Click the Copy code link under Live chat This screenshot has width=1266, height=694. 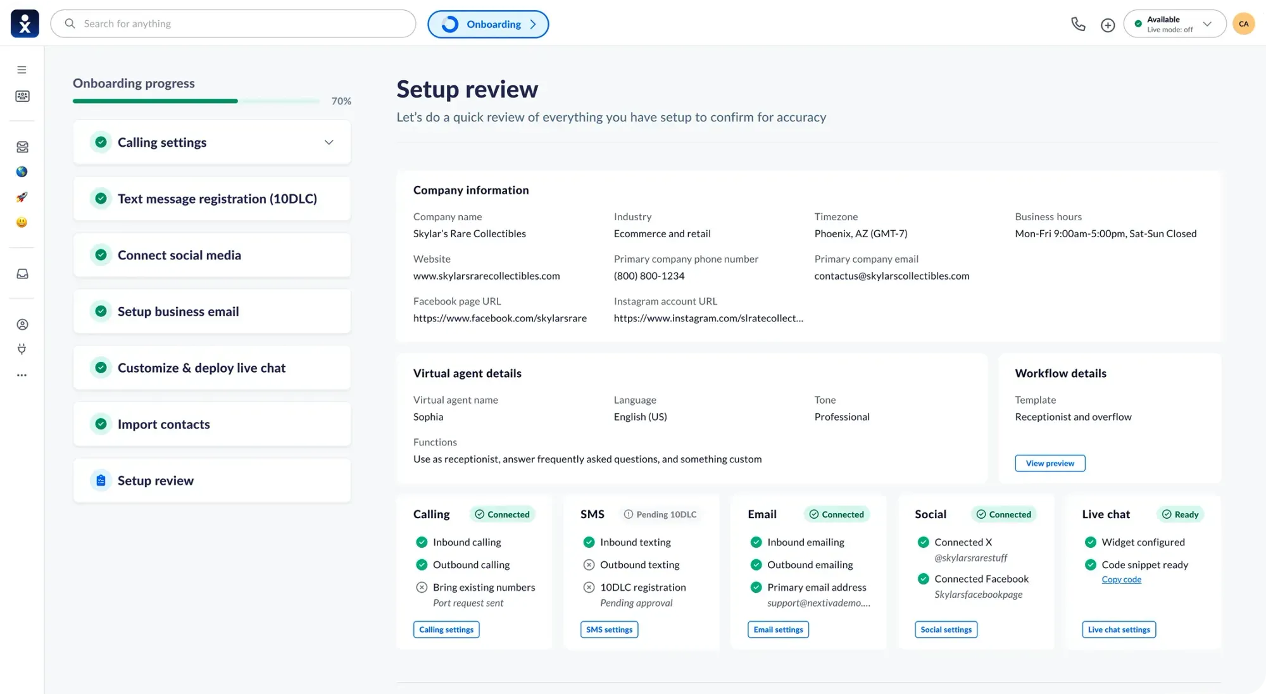point(1121,579)
